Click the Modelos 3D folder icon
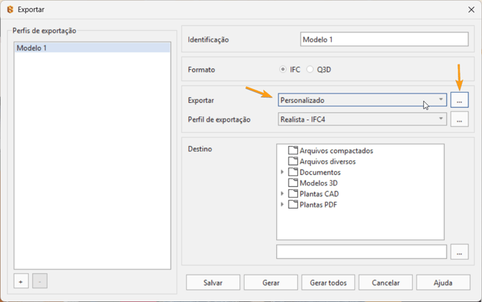The width and height of the screenshot is (482, 302). click(293, 183)
